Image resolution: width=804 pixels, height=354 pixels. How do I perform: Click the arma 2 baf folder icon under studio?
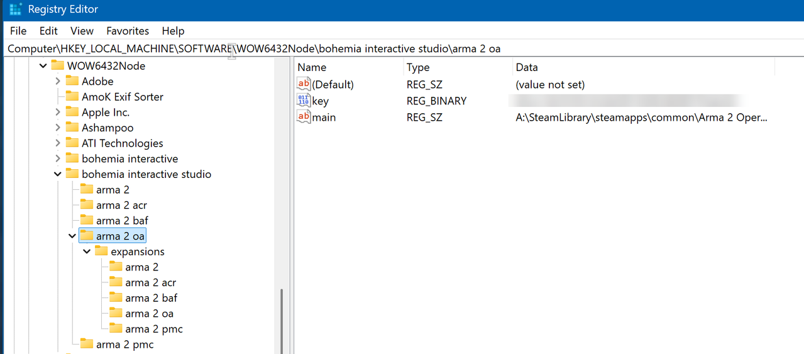coord(86,220)
